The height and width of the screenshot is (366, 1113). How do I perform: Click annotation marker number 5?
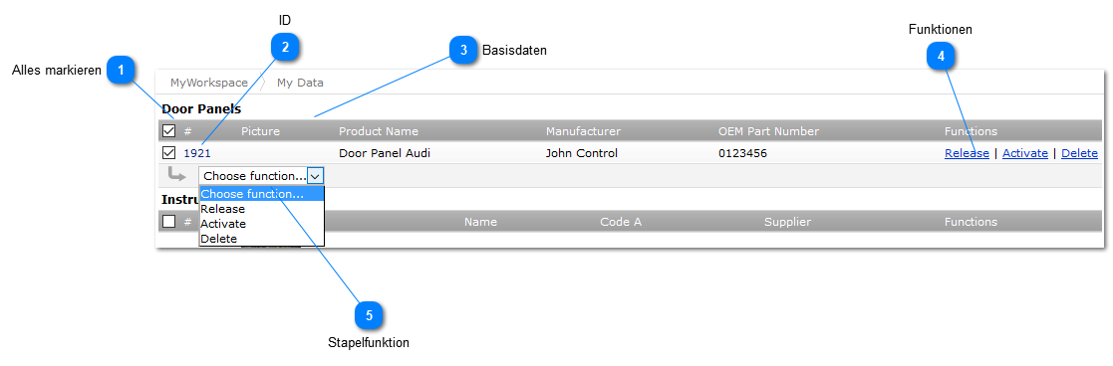[x=369, y=315]
